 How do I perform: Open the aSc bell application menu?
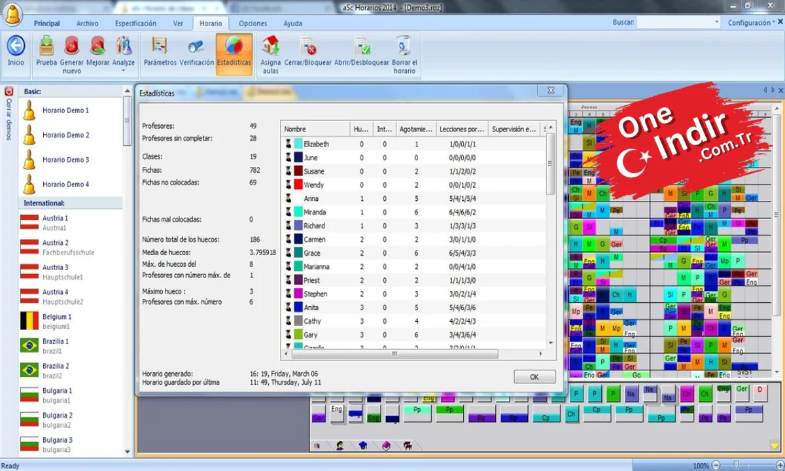pos(13,13)
